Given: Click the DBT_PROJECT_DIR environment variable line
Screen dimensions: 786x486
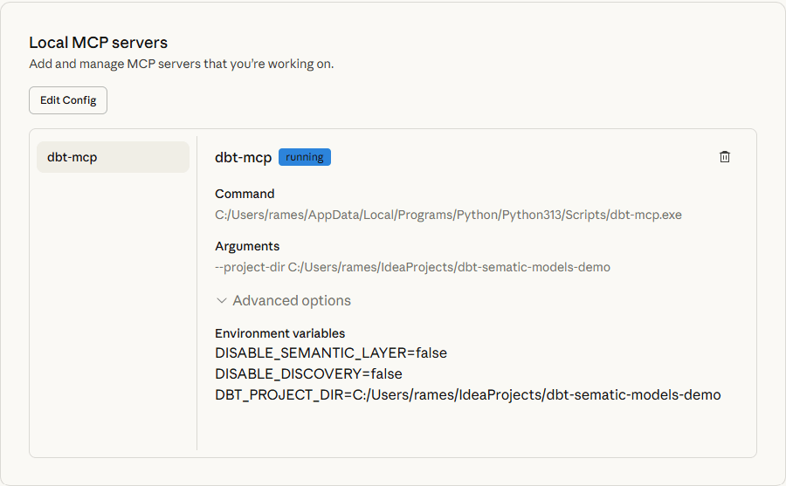Looking at the screenshot, I should pyautogui.click(x=467, y=394).
